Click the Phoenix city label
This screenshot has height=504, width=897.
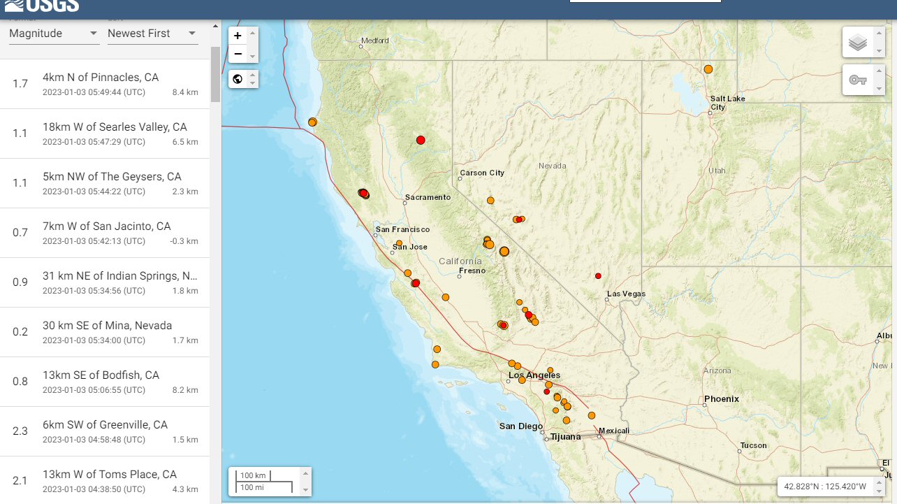[x=722, y=399]
